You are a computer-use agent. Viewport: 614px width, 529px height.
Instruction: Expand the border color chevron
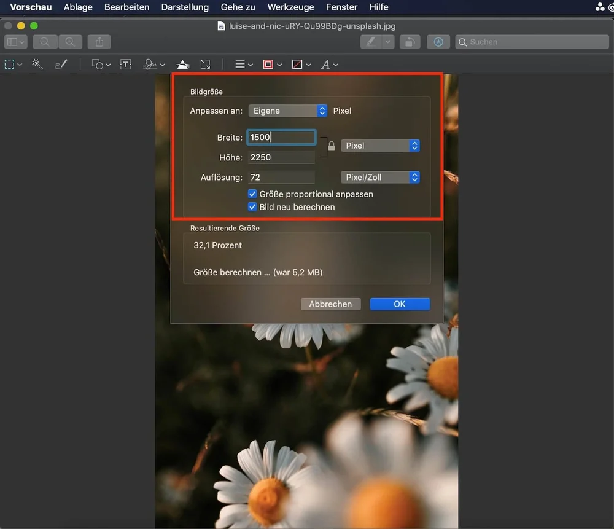tap(279, 65)
